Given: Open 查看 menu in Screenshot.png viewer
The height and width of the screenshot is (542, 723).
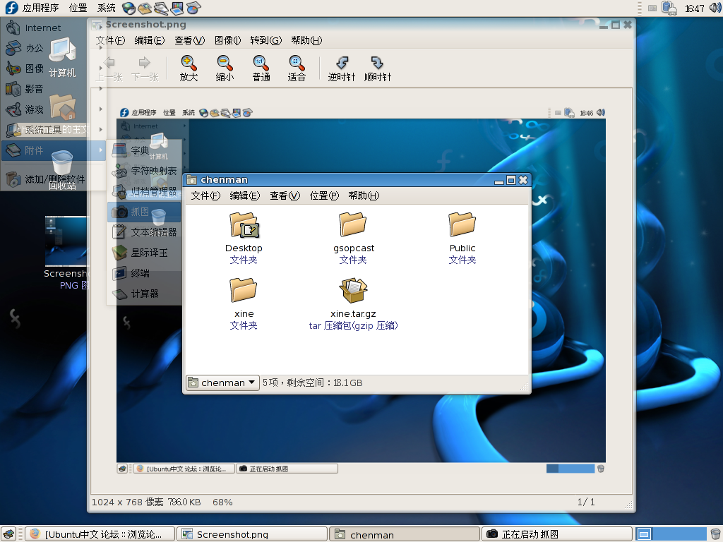Looking at the screenshot, I should 189,40.
